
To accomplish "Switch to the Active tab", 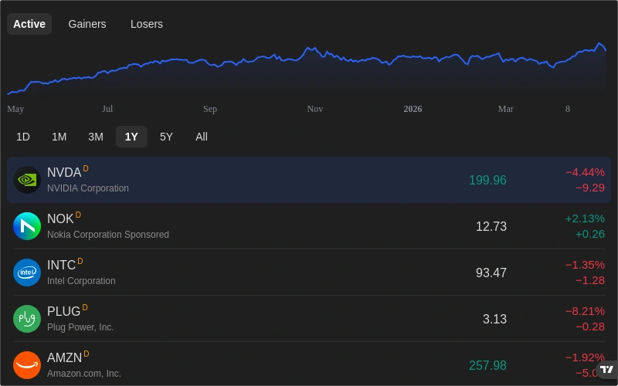I will [x=29, y=24].
